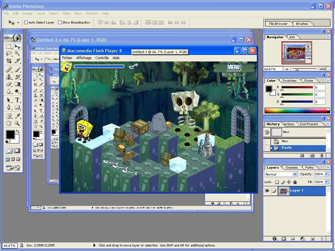The image size is (335, 251).
Task: Open the blend mode Normal dropdown
Action: [x=281, y=174]
